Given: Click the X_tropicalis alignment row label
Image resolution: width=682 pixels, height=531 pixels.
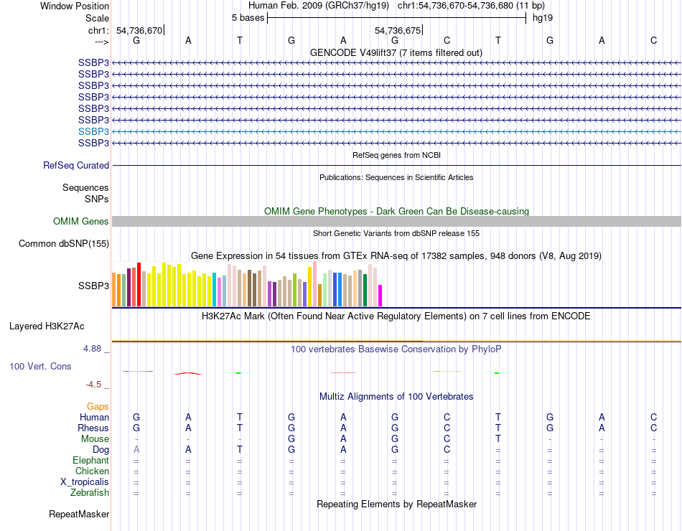Looking at the screenshot, I should coord(85,482).
